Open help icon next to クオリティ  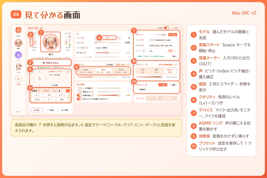tap(147, 65)
